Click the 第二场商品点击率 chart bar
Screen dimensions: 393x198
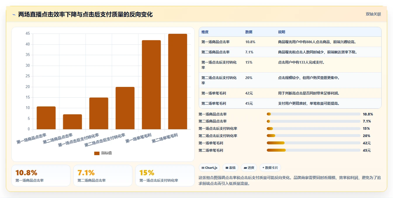point(72,122)
